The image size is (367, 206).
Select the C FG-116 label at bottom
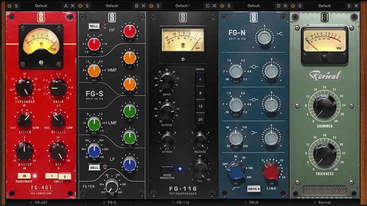(x=180, y=202)
